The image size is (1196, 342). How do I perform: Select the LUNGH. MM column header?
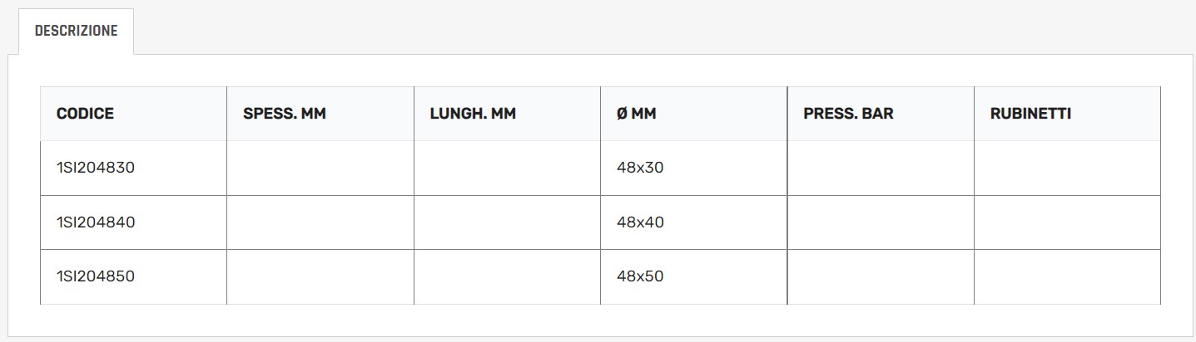[x=472, y=114]
